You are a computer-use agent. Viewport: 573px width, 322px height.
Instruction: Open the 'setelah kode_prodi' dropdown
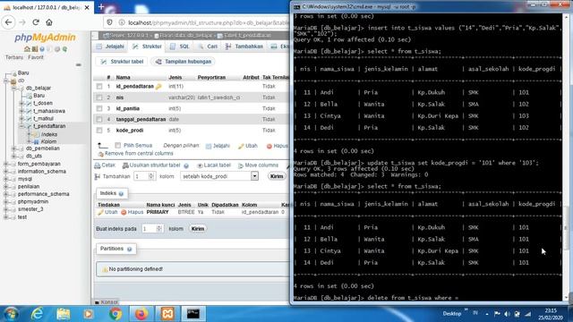tap(219, 176)
